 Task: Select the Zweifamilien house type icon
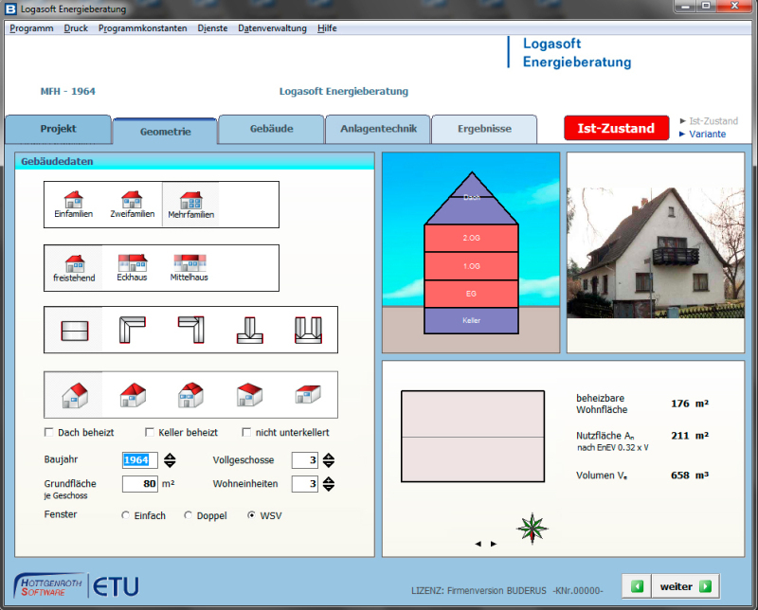tap(132, 204)
